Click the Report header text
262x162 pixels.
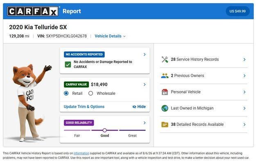(x=72, y=11)
